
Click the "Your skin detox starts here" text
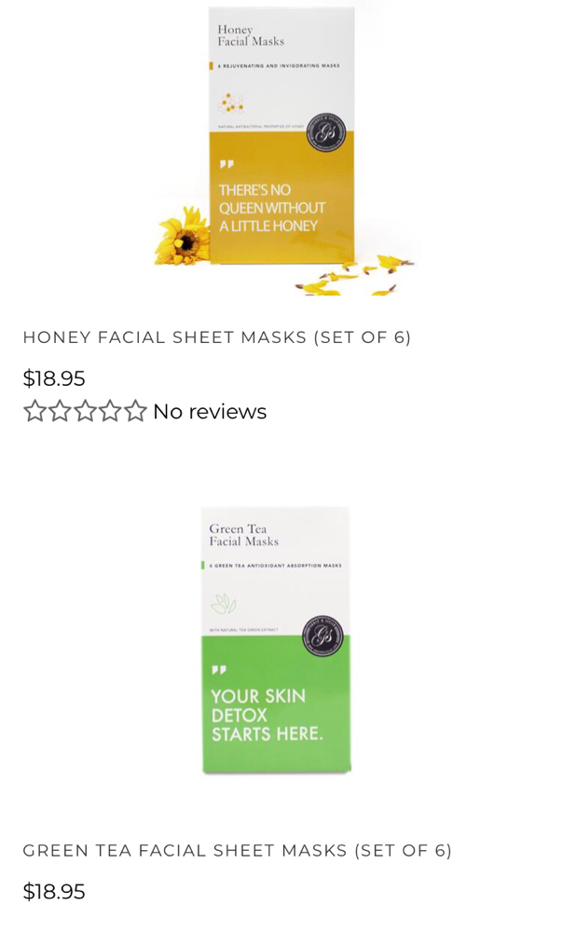267,715
